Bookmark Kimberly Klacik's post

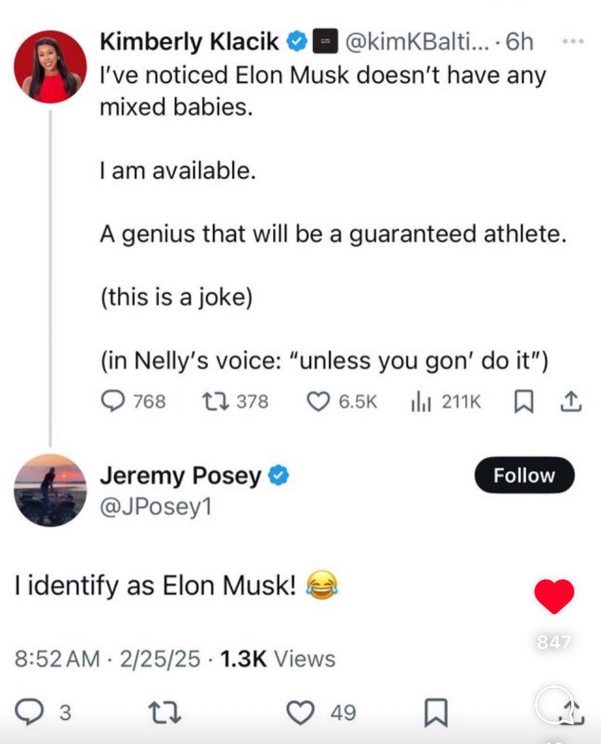524,402
